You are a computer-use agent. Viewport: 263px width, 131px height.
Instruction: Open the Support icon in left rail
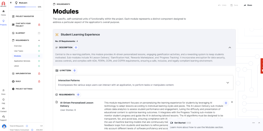click(x=3, y=118)
